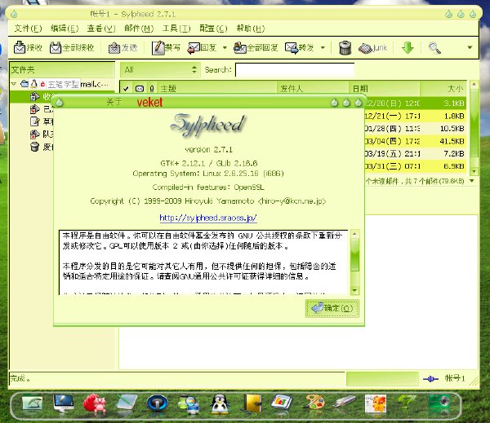Screen dimensions: 490x423
Task: Open the 配置(C) menu
Action: point(213,29)
